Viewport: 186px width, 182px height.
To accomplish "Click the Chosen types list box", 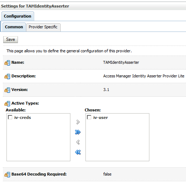I will (117, 137).
